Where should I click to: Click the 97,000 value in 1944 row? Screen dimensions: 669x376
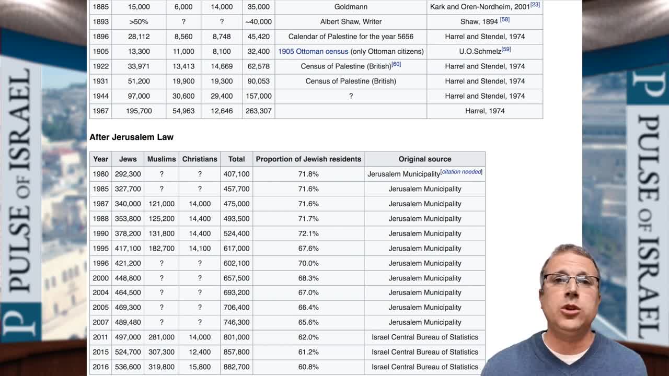click(139, 96)
